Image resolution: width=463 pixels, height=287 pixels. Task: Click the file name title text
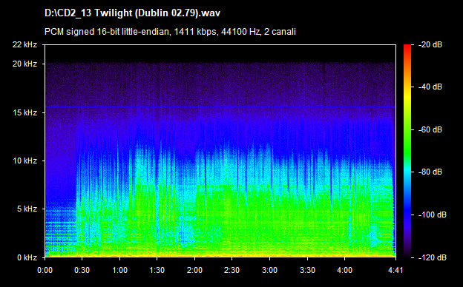coord(132,13)
